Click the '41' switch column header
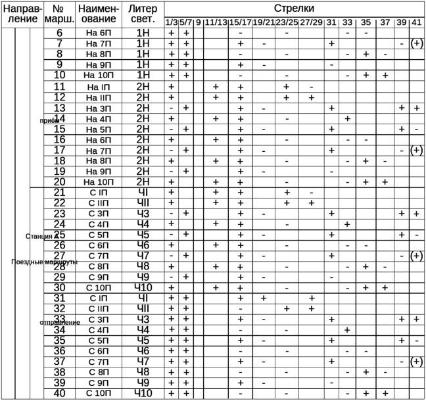 pyautogui.click(x=417, y=22)
